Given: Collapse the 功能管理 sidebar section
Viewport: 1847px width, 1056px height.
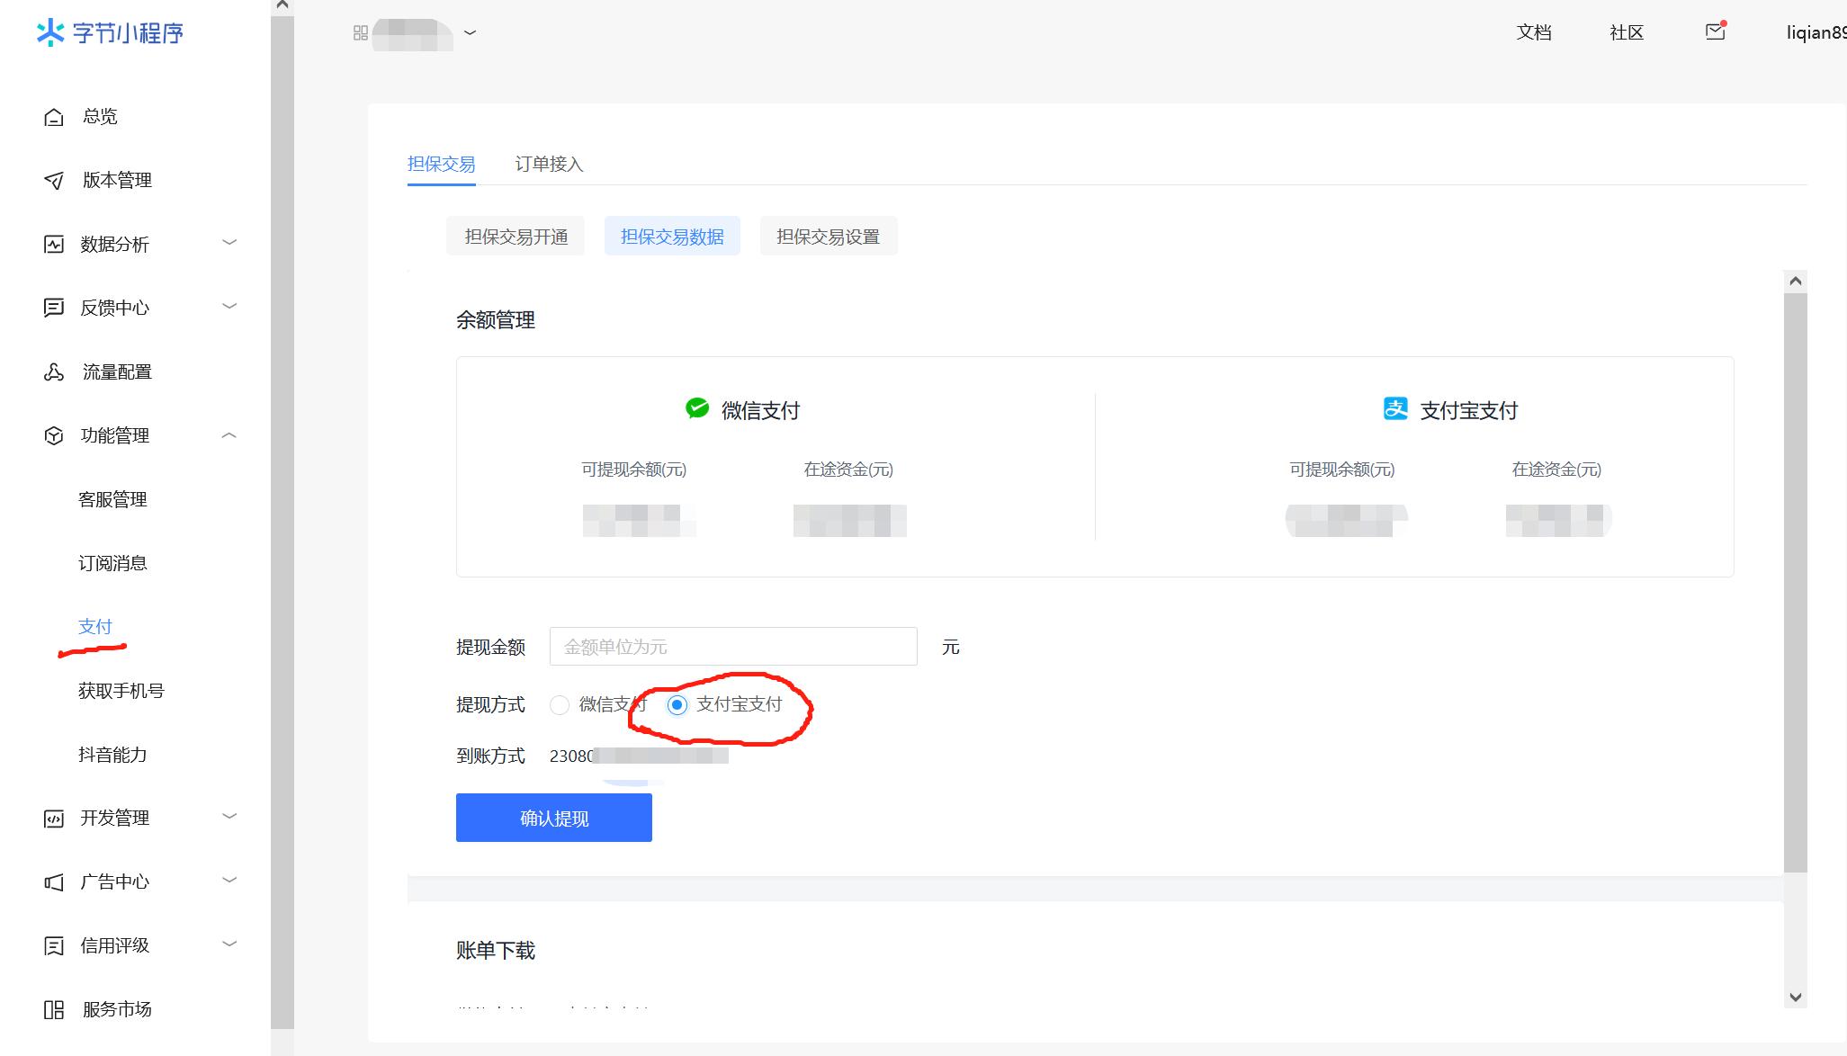Looking at the screenshot, I should 229,435.
